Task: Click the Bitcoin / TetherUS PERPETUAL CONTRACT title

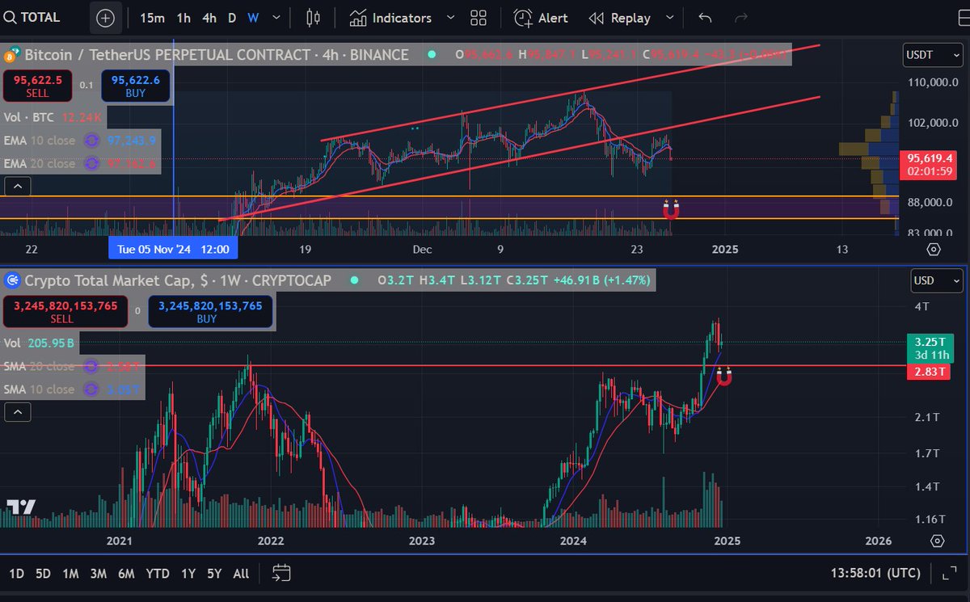Action: tap(217, 55)
